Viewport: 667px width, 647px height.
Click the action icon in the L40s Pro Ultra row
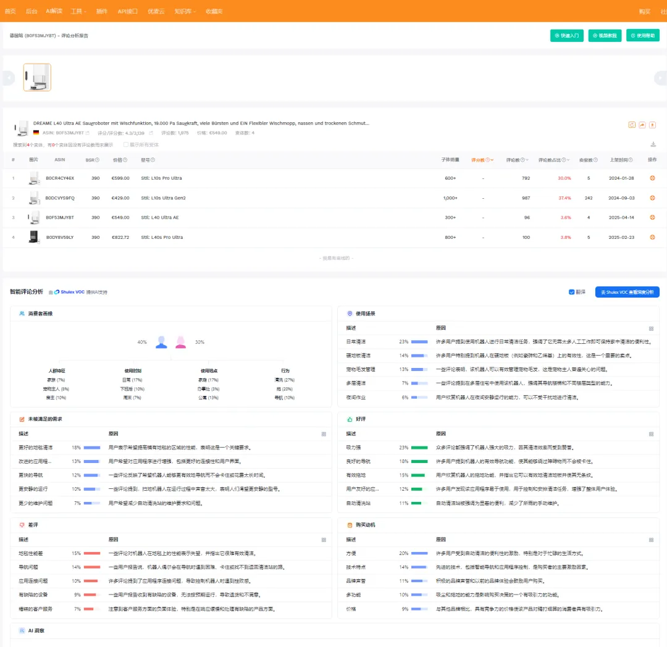(x=652, y=237)
